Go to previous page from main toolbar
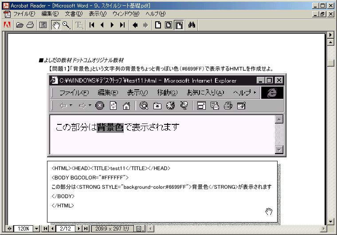Viewport: 337px width, 235px height. (102, 25)
